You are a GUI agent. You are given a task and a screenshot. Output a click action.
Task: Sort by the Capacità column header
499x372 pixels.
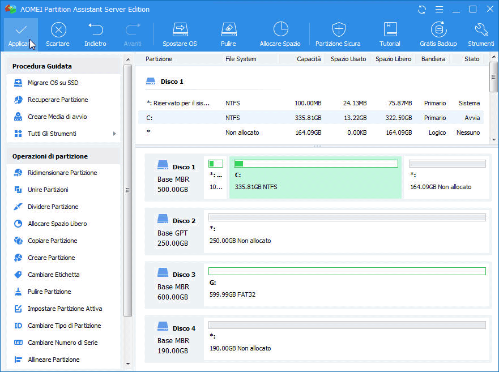click(309, 59)
